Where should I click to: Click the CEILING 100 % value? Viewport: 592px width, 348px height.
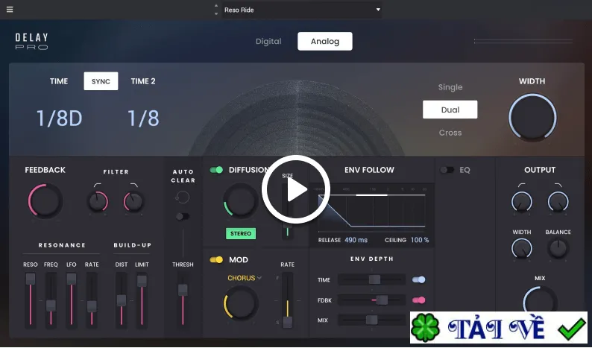pos(420,240)
